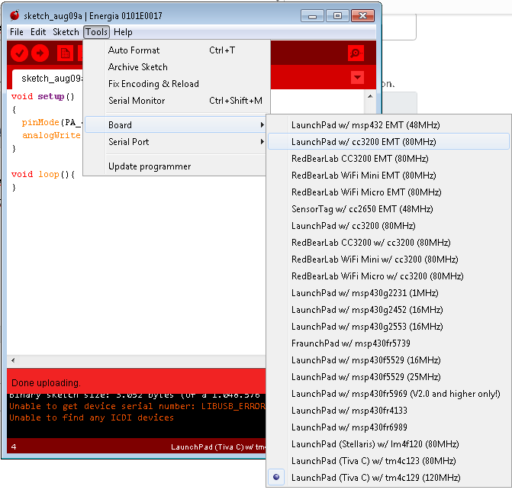Click the editor scroll up arrow

[x=370, y=96]
